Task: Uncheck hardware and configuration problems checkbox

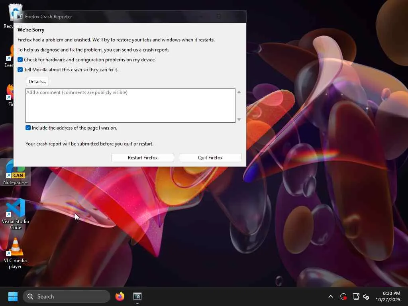Action: 20,60
